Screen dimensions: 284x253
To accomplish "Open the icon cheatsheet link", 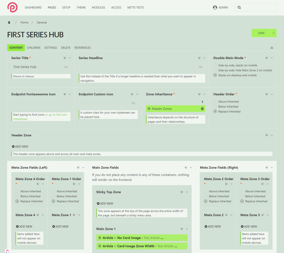I will 56,115.
